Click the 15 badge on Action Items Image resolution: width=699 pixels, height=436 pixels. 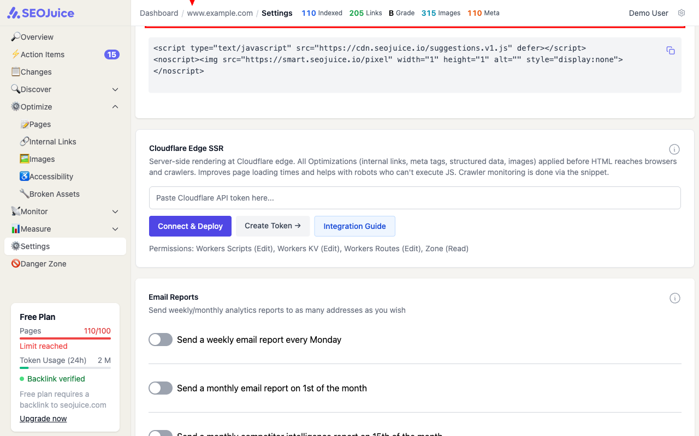tap(112, 55)
